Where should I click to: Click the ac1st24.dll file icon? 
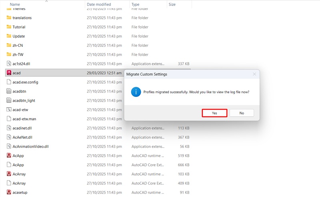coord(9,64)
